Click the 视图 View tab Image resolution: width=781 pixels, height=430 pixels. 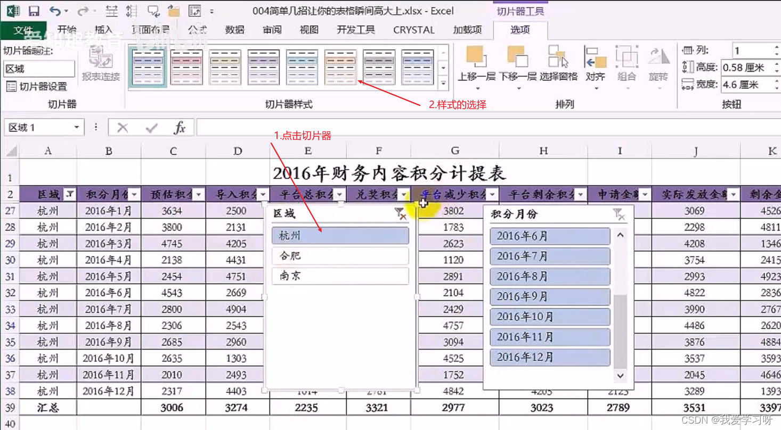[x=309, y=30]
